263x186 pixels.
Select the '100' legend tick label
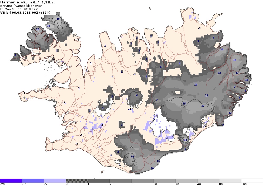point(244,184)
